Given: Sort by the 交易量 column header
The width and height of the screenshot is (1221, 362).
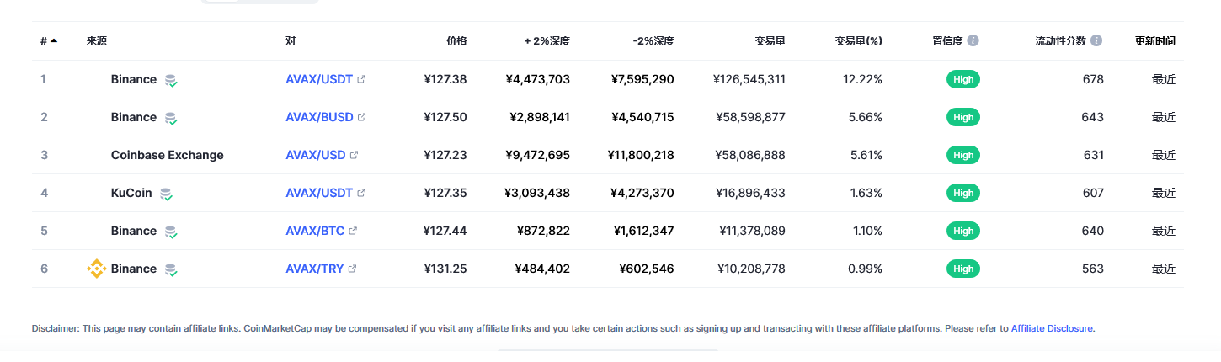Looking at the screenshot, I should 770,40.
